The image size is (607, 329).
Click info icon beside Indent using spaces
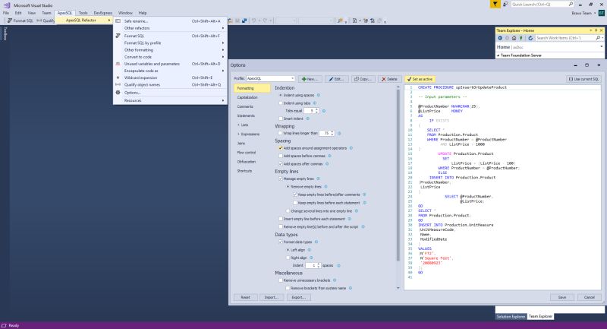319,95
